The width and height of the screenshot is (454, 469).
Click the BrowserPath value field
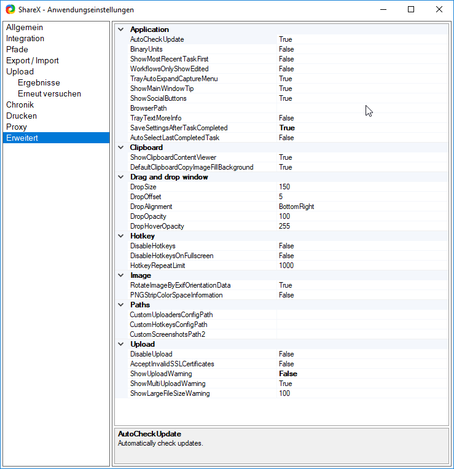[362, 108]
